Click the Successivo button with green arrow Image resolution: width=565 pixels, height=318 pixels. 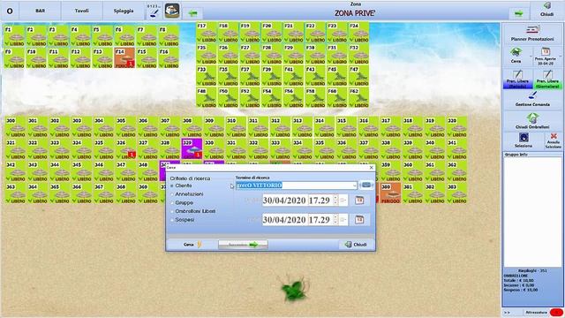point(243,245)
